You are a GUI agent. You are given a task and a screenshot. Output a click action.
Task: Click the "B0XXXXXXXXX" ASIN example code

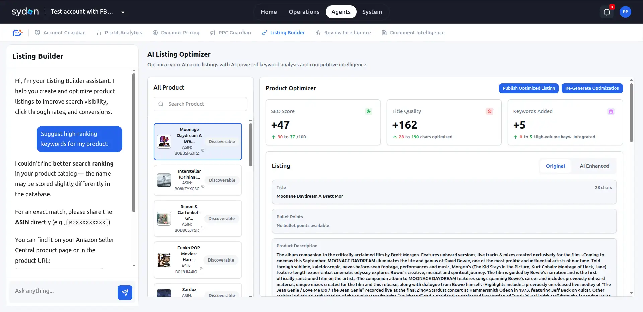coord(87,223)
